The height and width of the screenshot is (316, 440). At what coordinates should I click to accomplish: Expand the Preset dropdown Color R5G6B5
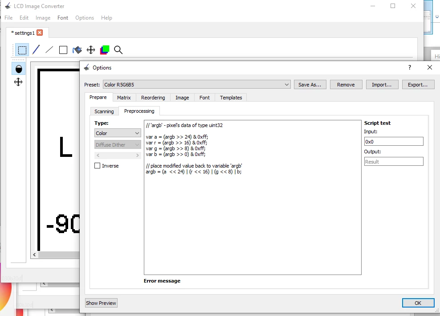tap(197, 85)
